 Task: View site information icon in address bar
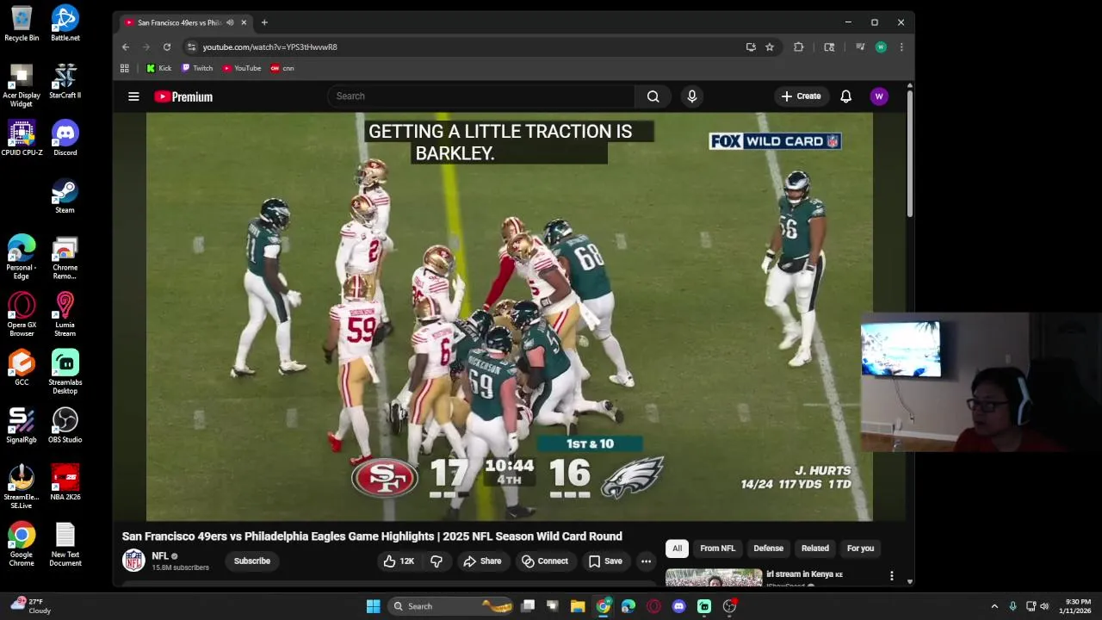click(x=191, y=46)
